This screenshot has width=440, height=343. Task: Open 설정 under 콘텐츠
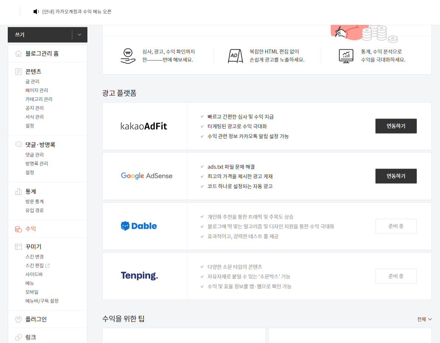point(30,125)
